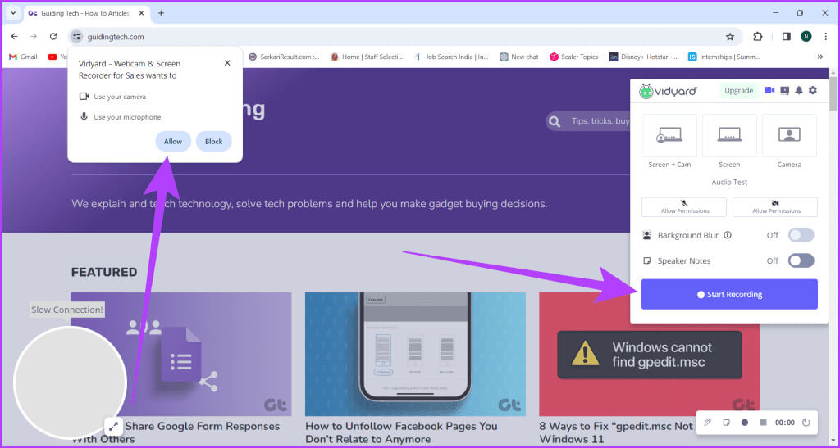Viewport: 840px width, 448px height.
Task: Block camera and microphone permission
Action: (x=214, y=141)
